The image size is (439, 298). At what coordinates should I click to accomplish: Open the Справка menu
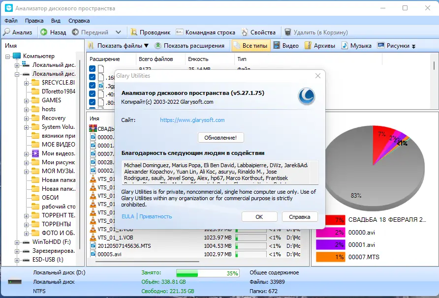(79, 21)
